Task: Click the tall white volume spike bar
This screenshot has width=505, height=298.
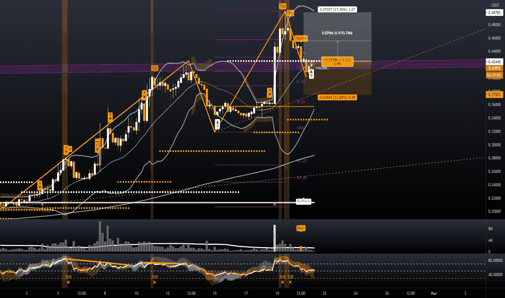Action: pos(275,238)
